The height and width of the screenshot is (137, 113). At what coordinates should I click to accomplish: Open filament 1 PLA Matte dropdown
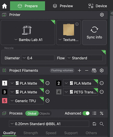pyautogui.click(x=26, y=83)
